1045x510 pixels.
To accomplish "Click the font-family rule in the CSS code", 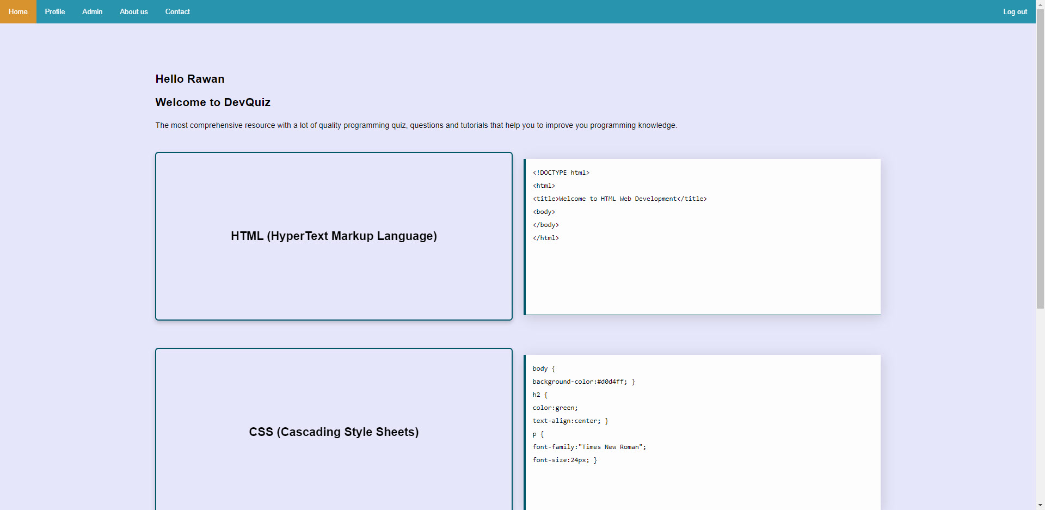I will coord(589,447).
